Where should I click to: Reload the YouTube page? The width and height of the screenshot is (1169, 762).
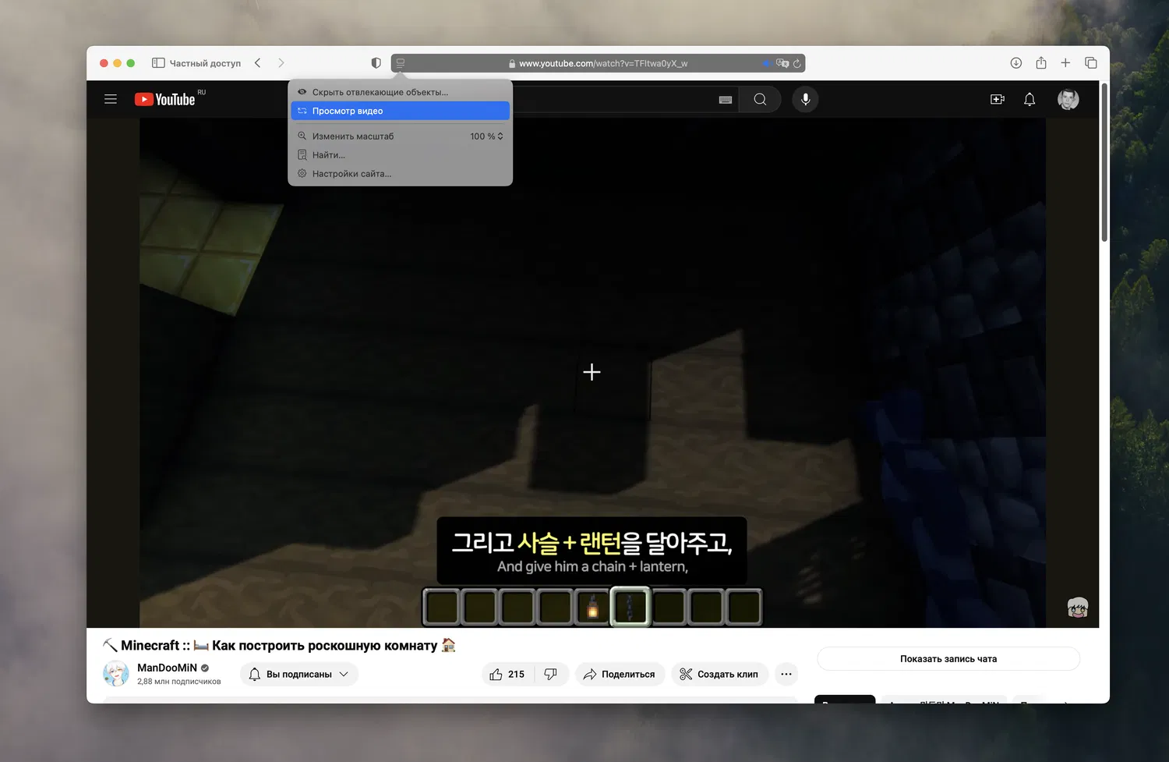(797, 63)
